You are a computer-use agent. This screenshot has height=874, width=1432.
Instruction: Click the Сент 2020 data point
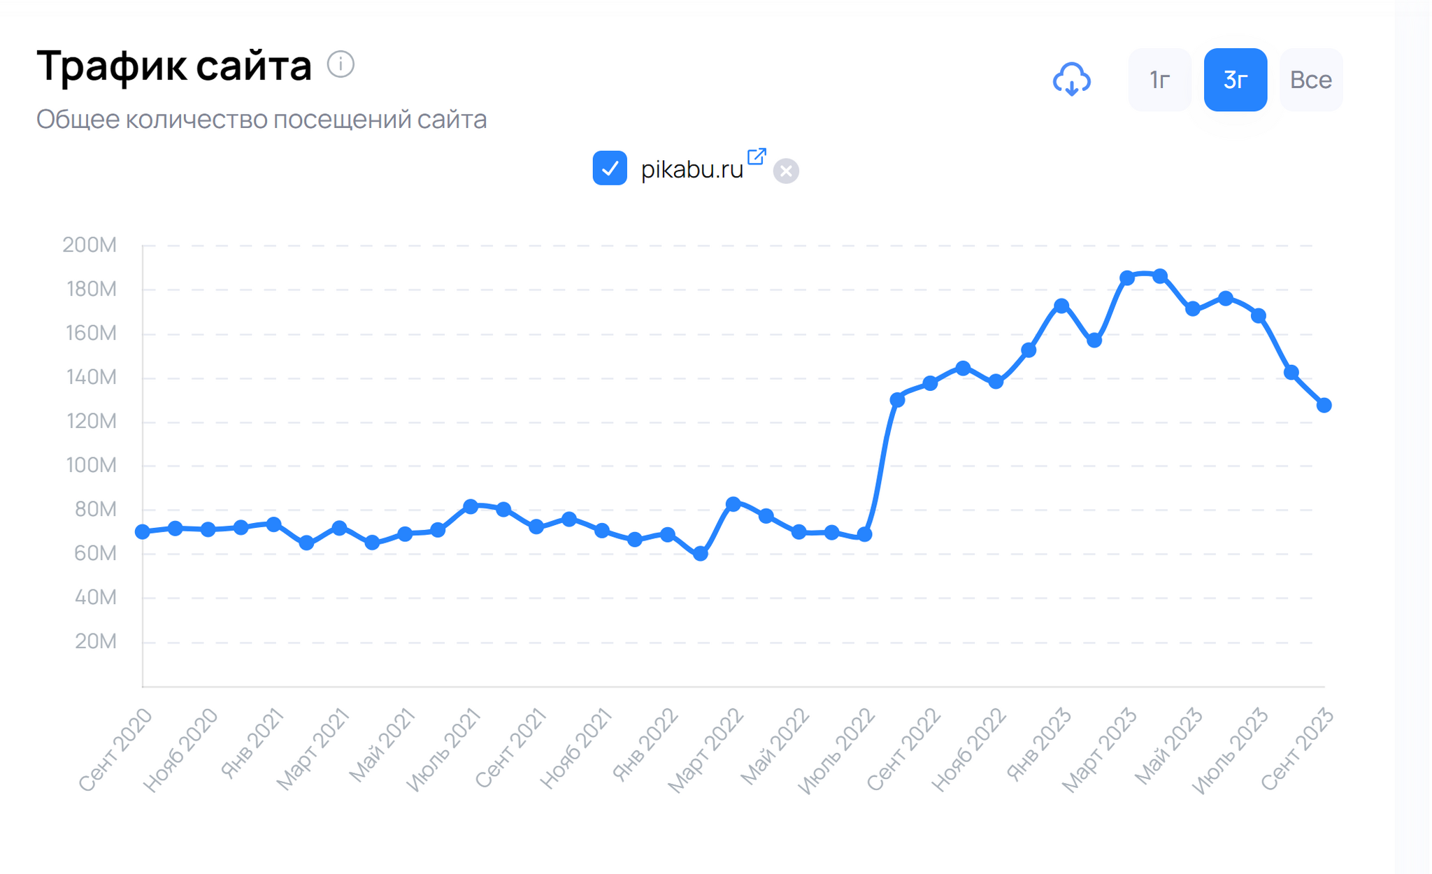click(x=143, y=532)
